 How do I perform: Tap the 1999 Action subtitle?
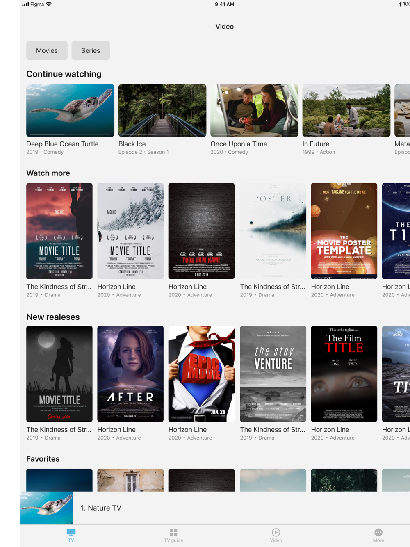319,152
